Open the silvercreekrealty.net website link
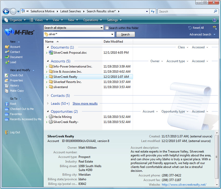Viewport: 221px width, 189px height. [x=184, y=184]
